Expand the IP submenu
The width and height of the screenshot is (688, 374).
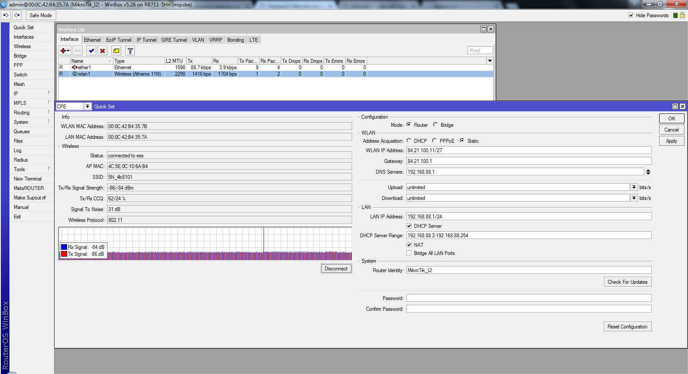[49, 93]
